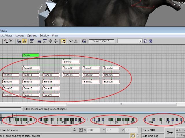The height and width of the screenshot is (138, 185).
Task: Collapse Bone07 using its triangle arrow
Action: coord(64,66)
